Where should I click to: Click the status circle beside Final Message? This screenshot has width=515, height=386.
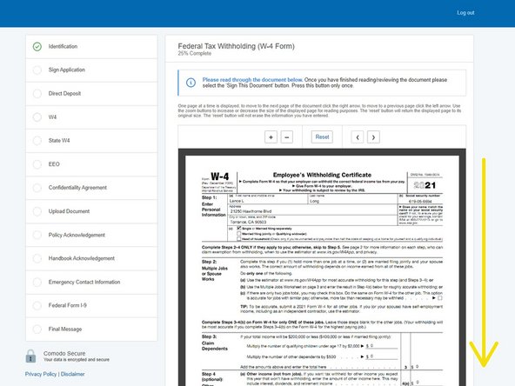click(37, 329)
